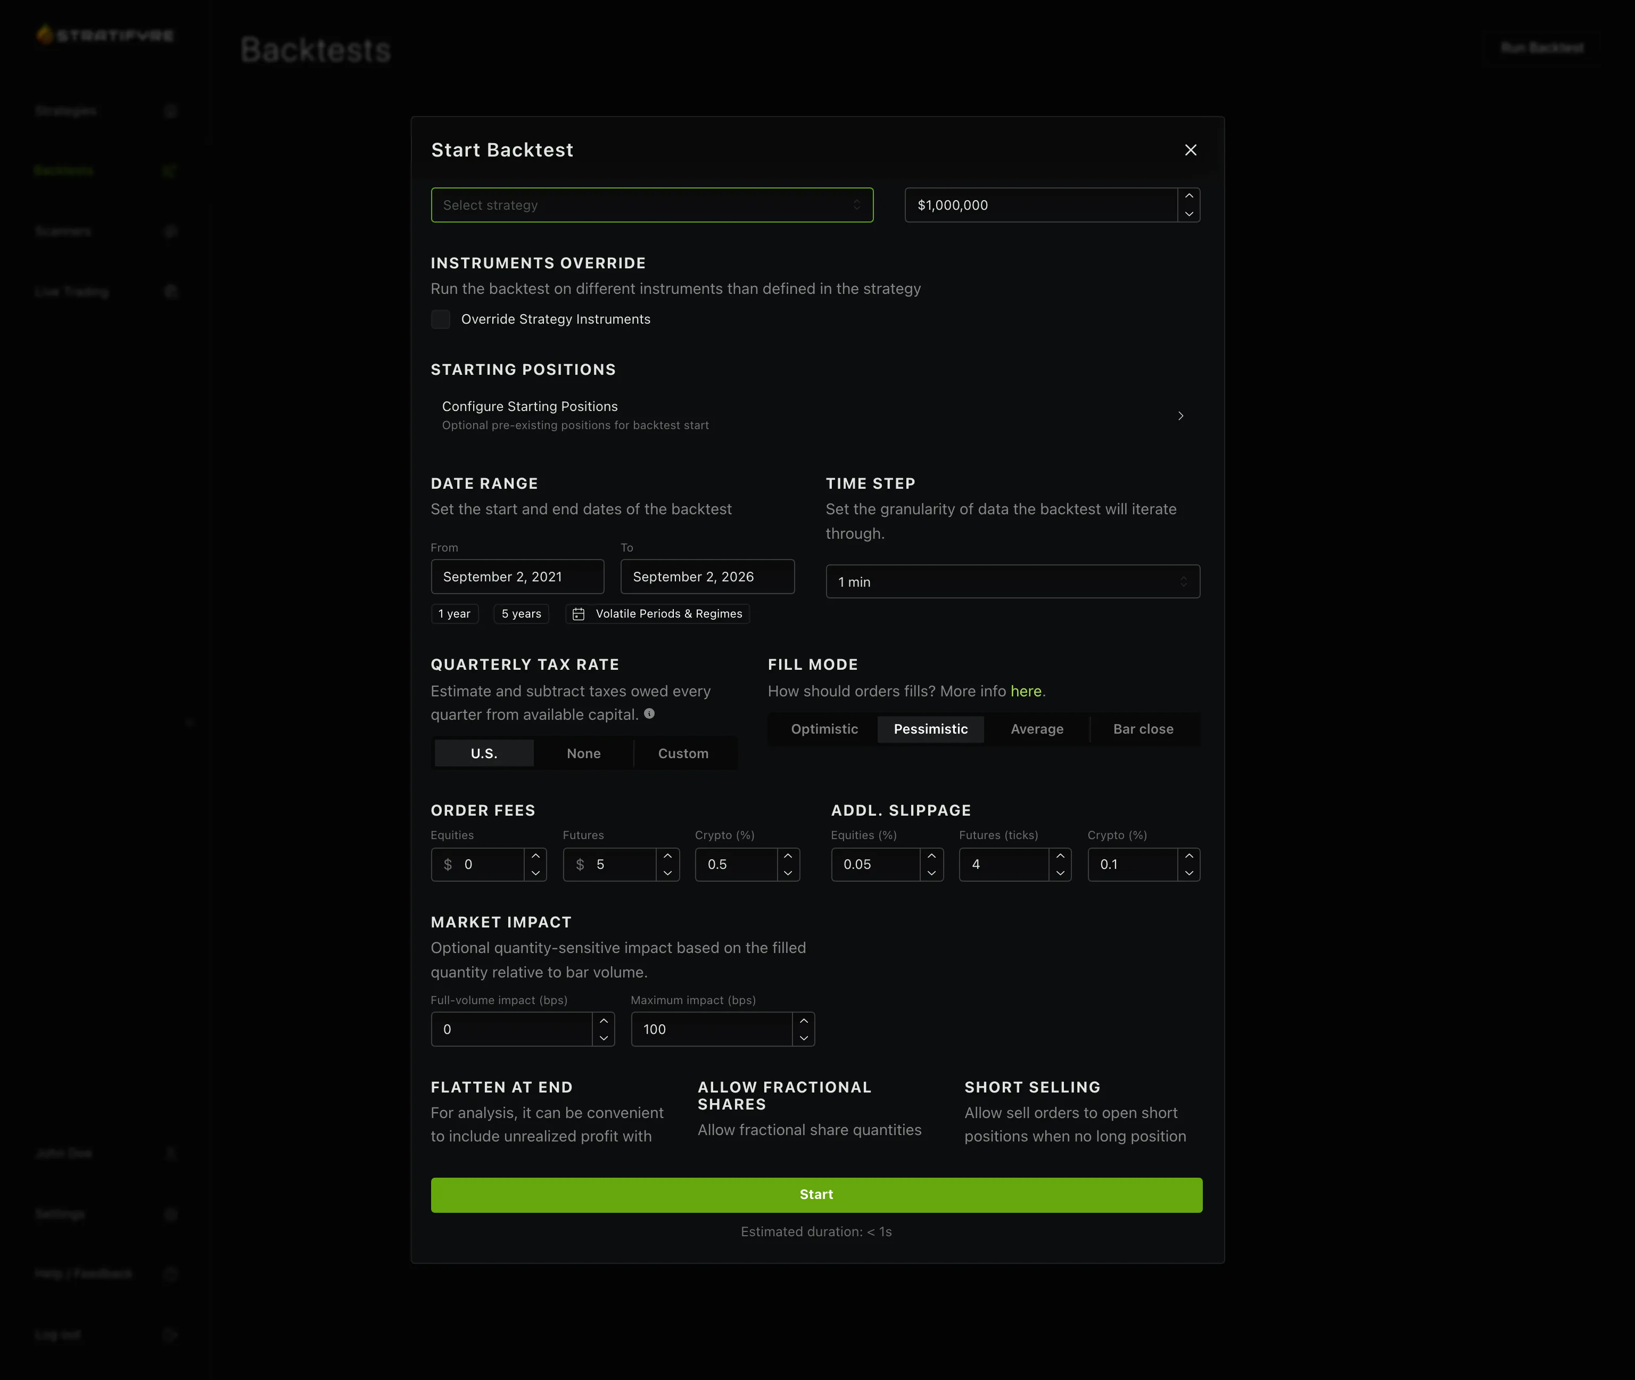Viewport: 1635px width, 1380px height.
Task: Click the tax rate info icon
Action: tap(649, 713)
